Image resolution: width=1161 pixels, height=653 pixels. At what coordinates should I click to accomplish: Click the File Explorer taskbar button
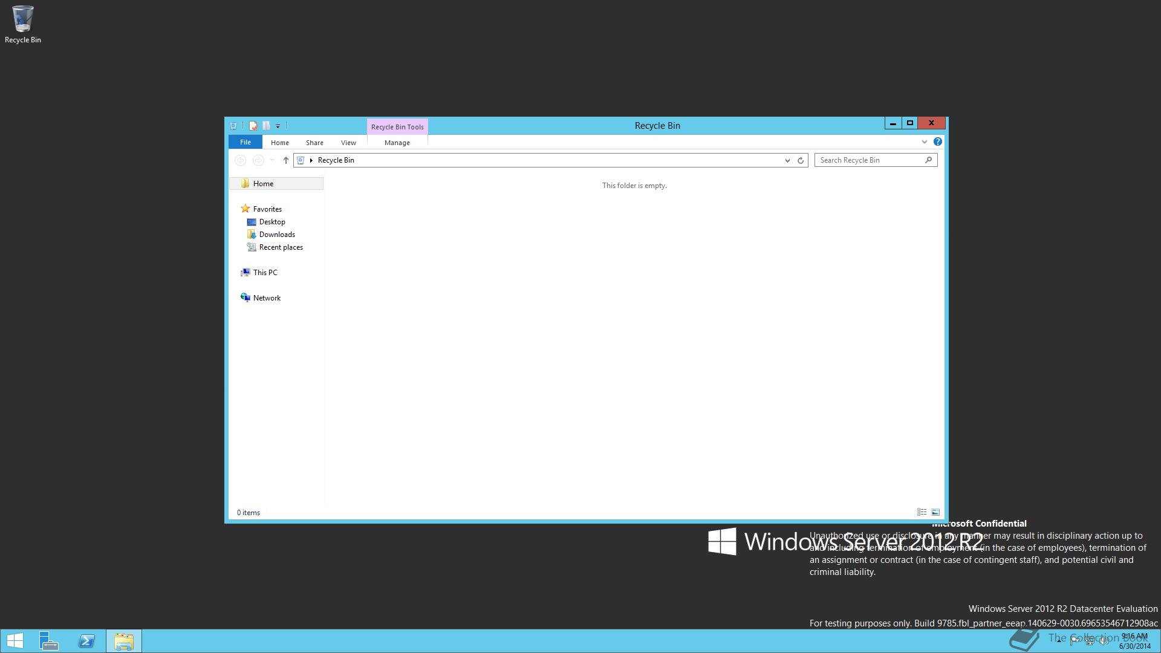click(x=124, y=641)
